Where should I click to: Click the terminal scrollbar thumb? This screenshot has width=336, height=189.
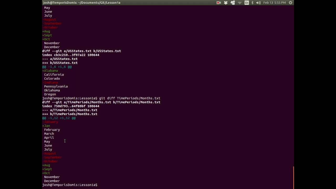(x=293, y=177)
